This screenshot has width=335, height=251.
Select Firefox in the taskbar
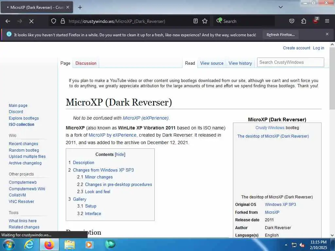tap(49, 244)
